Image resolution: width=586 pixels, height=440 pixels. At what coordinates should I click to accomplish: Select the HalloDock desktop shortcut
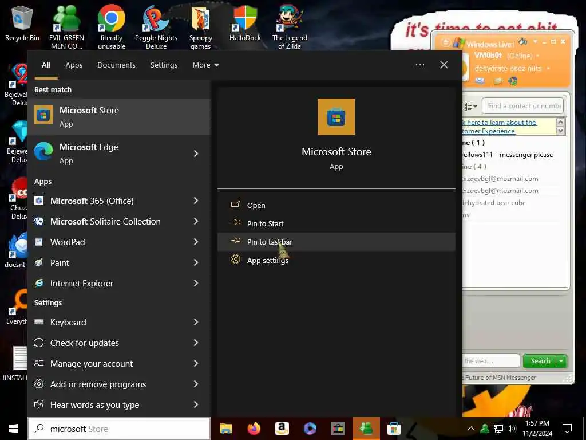[245, 23]
